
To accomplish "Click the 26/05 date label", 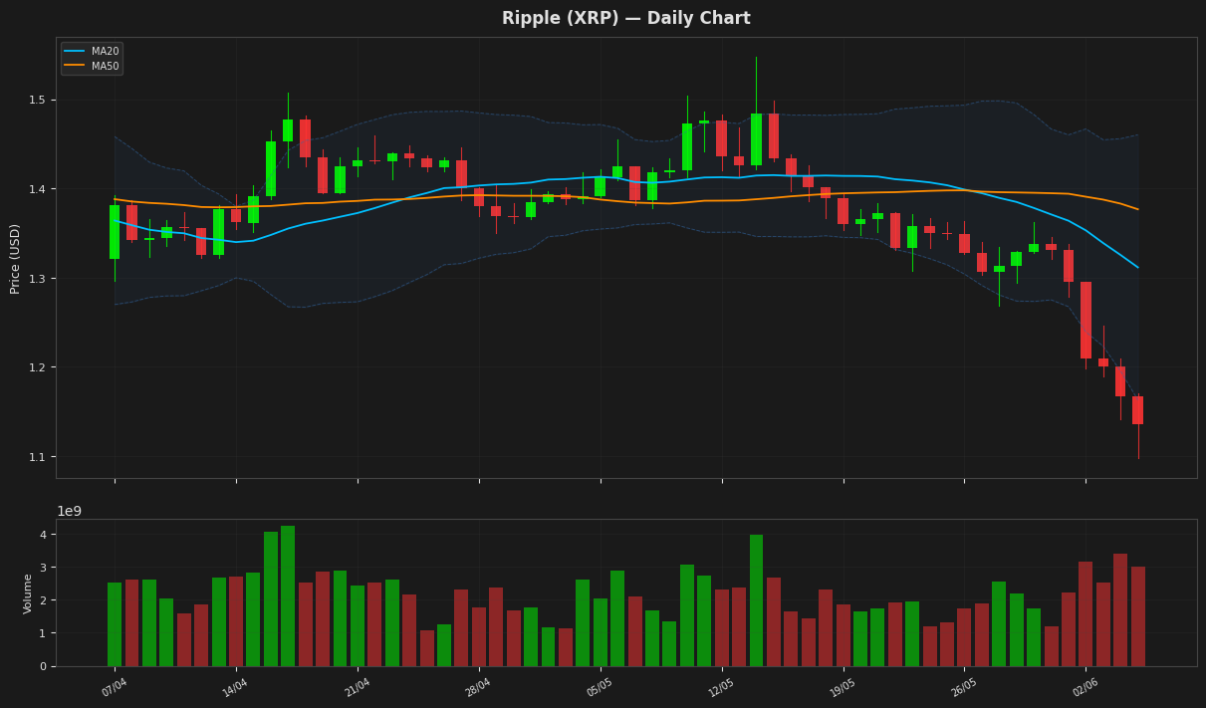I will tap(963, 687).
